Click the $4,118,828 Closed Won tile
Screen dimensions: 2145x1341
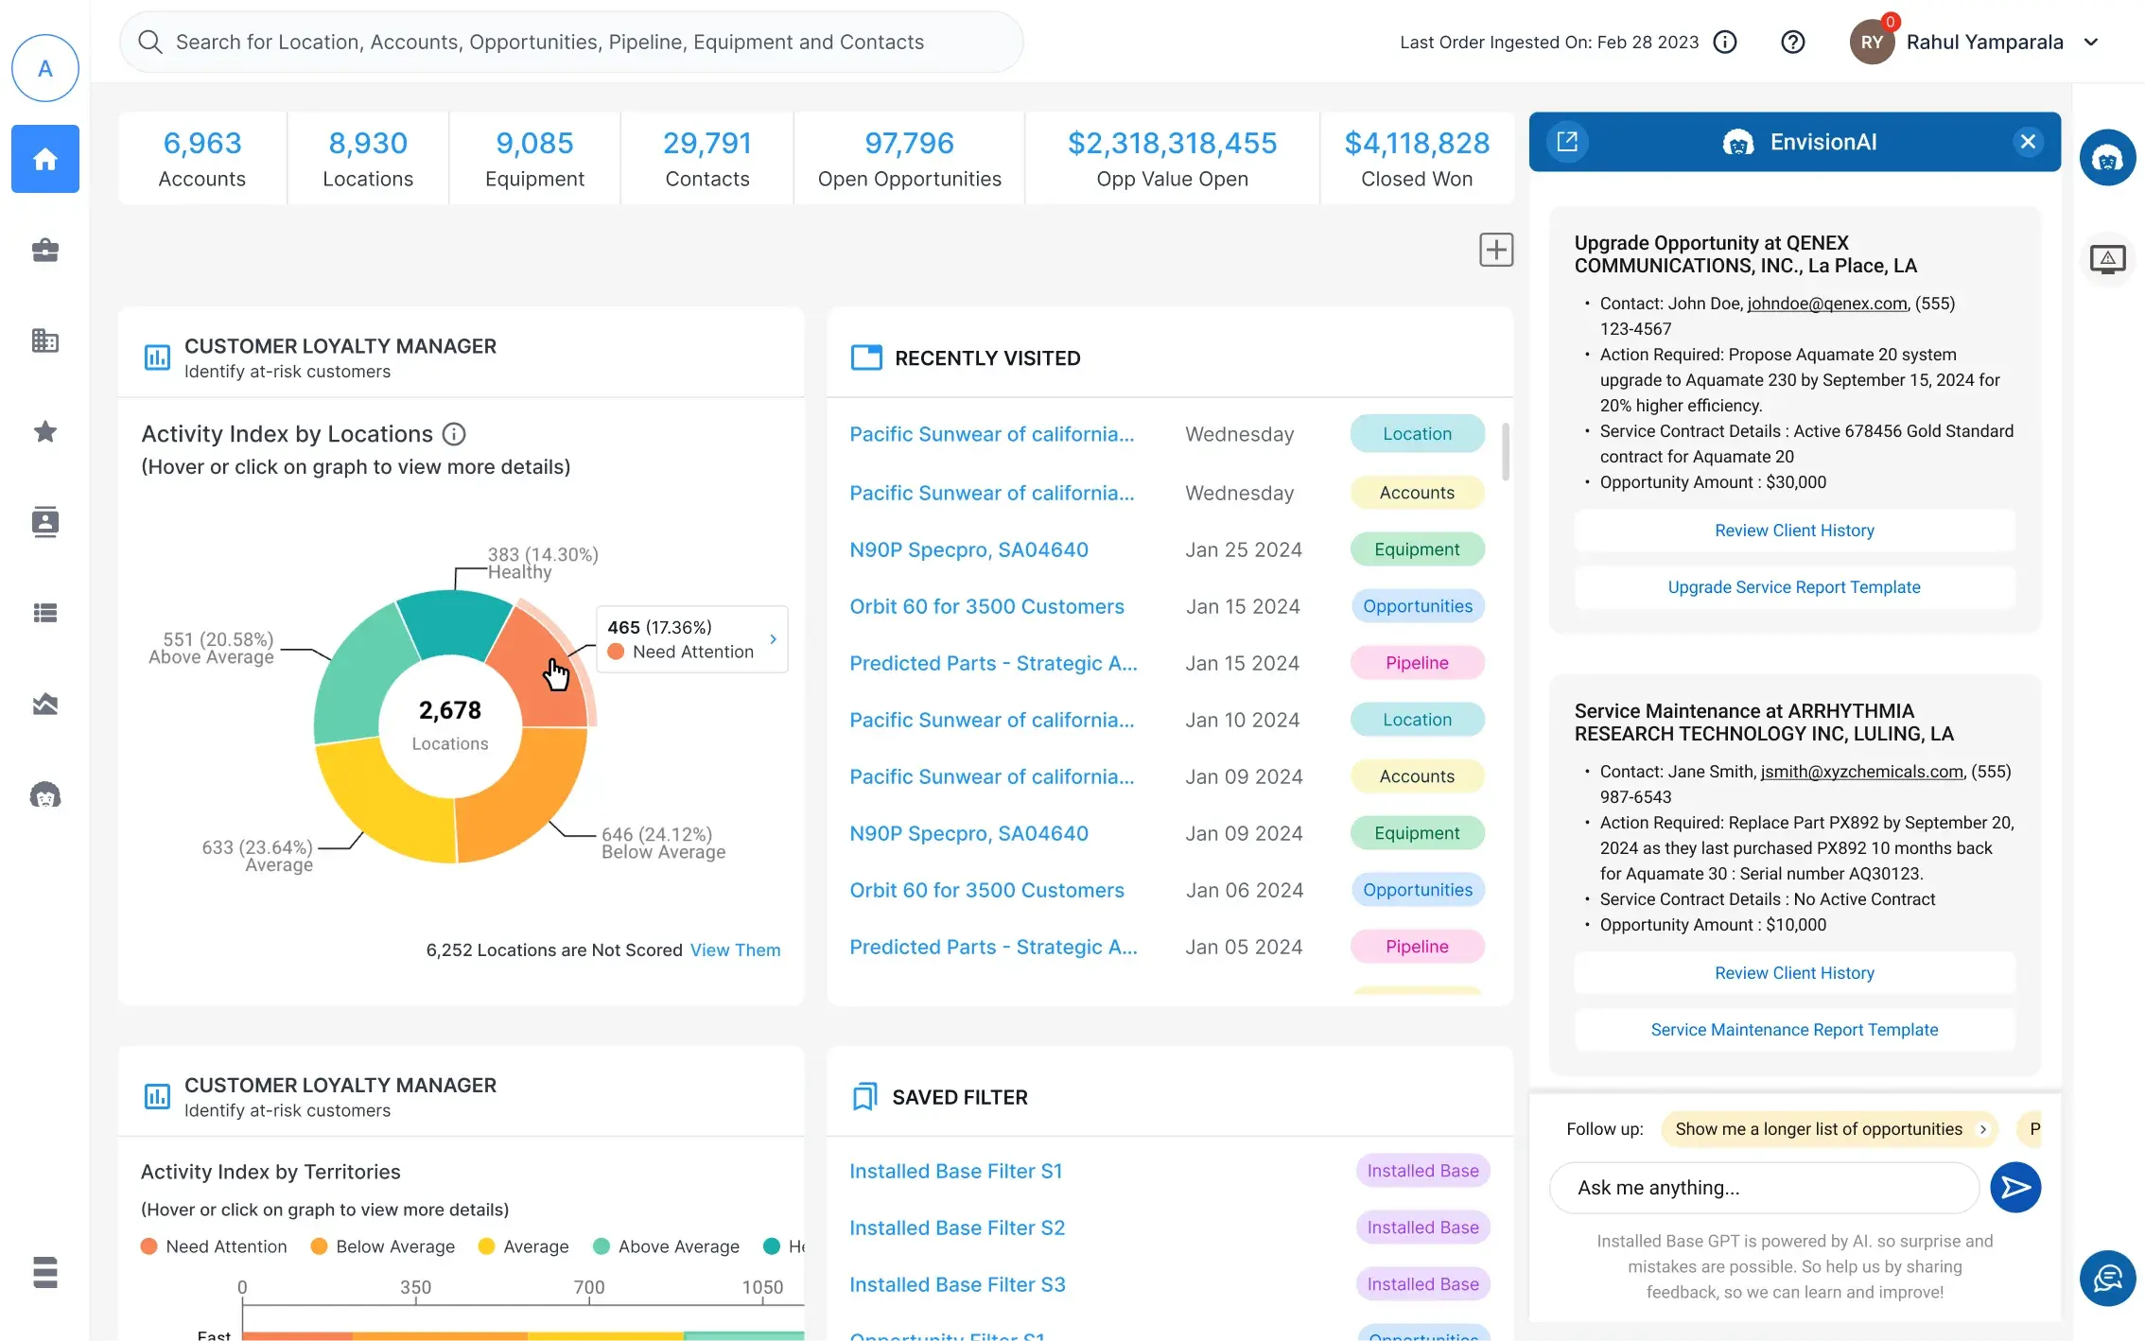[1417, 159]
